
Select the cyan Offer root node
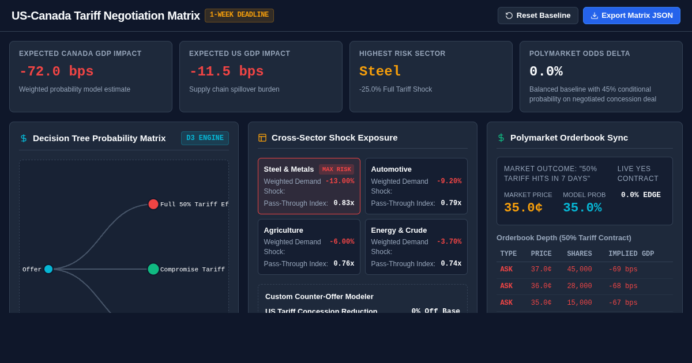[x=48, y=269]
